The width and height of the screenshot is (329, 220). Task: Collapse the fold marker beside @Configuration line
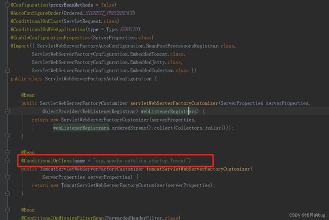tap(7, 5)
